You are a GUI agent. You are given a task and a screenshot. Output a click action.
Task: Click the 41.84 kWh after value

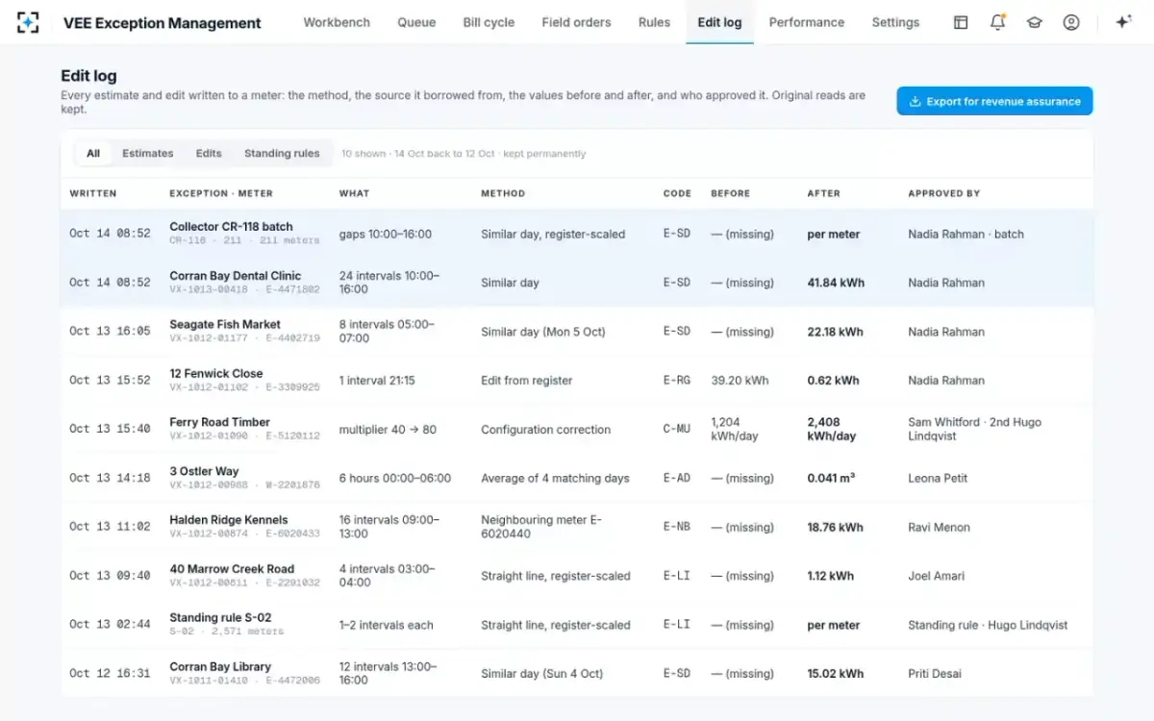point(836,283)
